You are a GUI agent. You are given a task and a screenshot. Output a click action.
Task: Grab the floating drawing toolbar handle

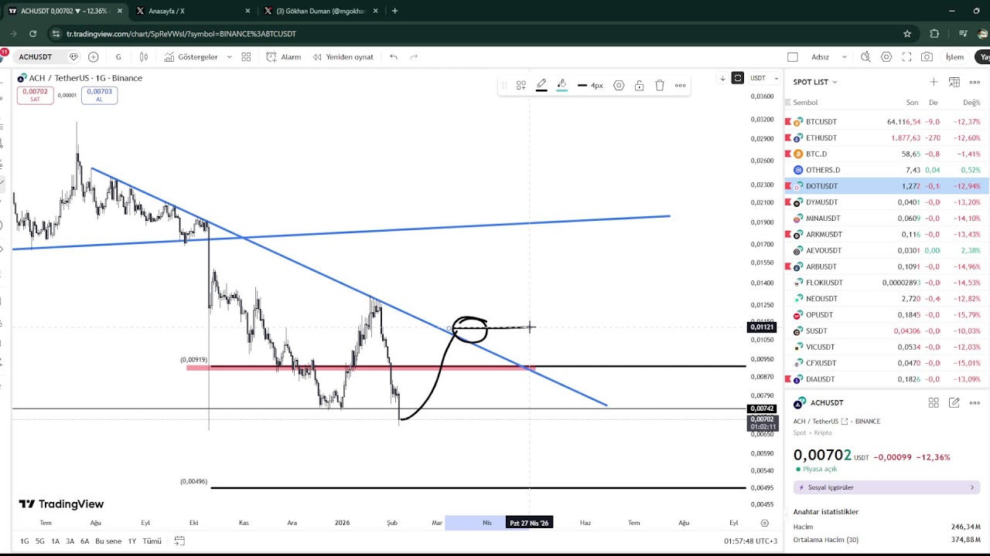coord(504,86)
